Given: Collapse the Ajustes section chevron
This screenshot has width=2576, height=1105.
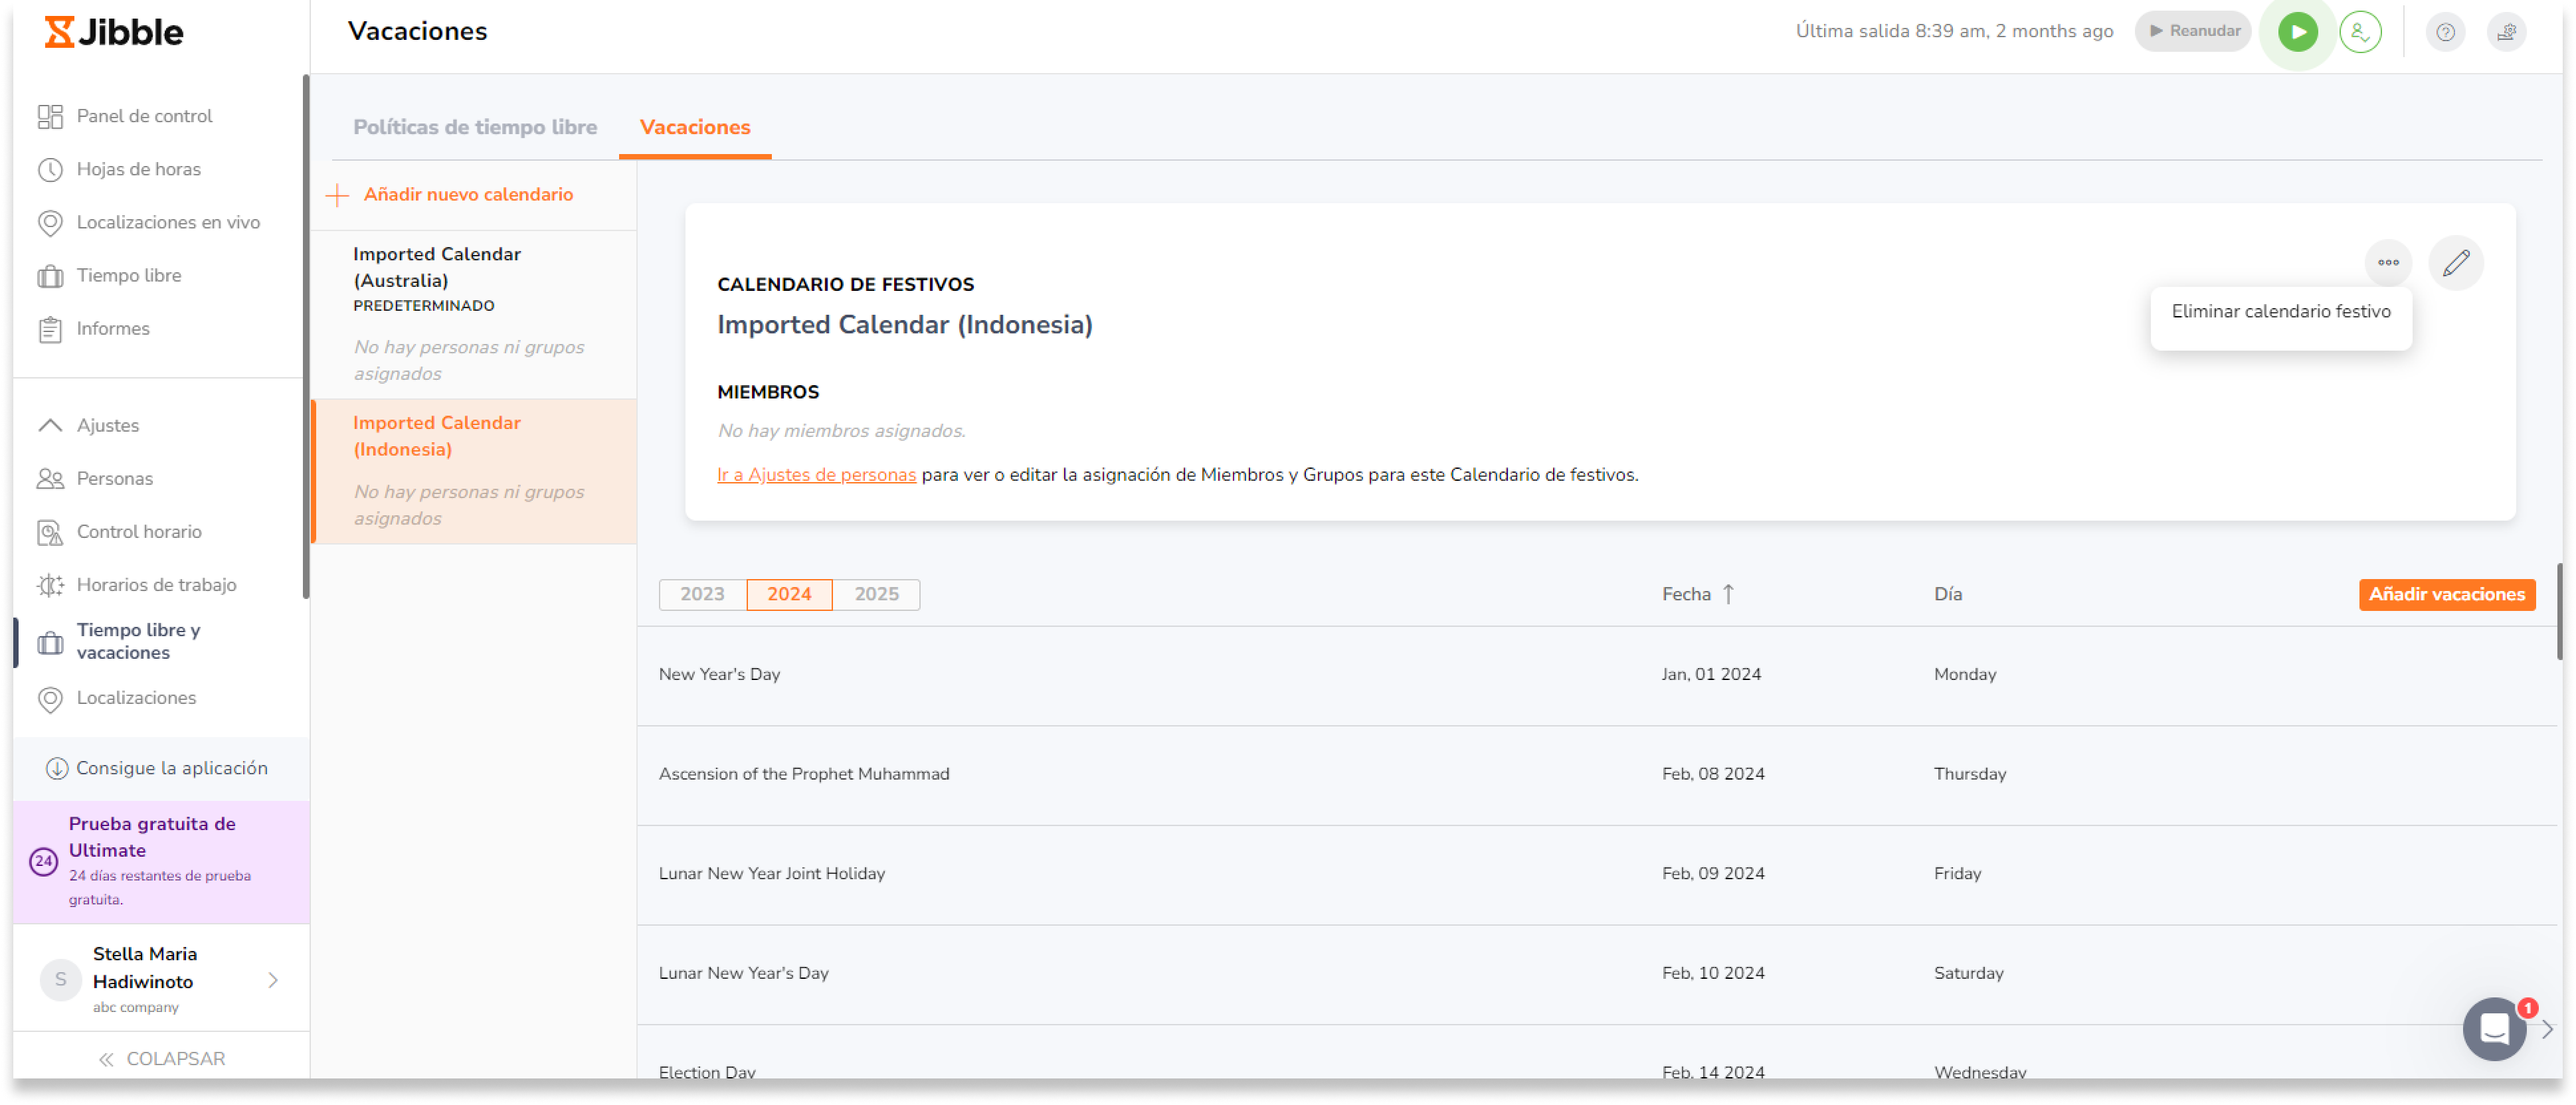Looking at the screenshot, I should (50, 425).
